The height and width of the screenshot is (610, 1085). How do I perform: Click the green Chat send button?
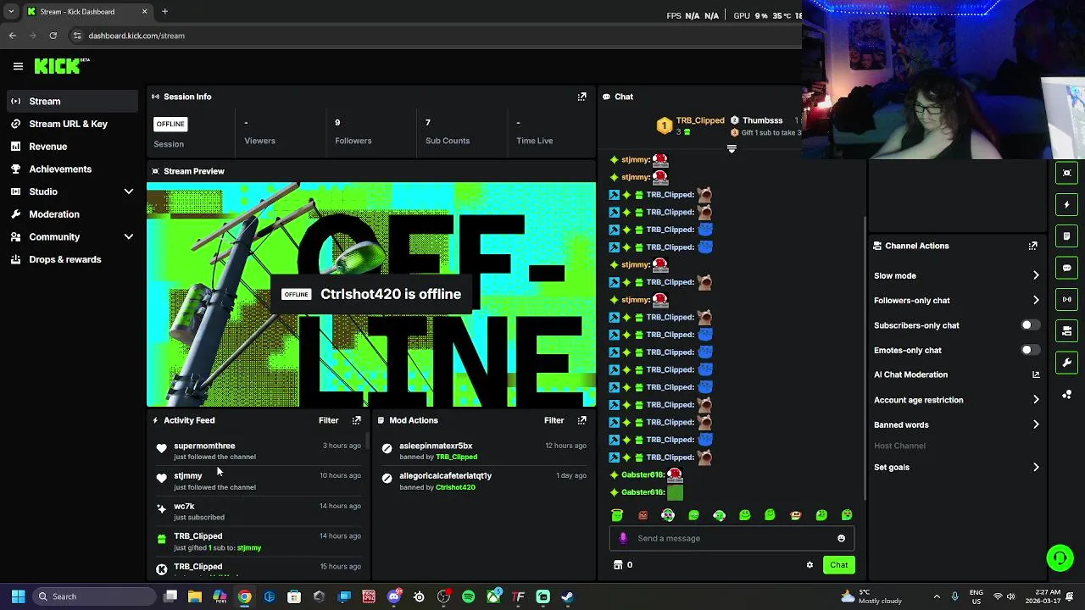[838, 565]
